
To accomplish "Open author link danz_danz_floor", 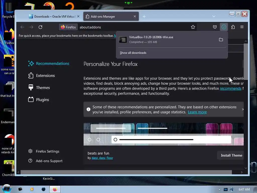I will coord(102,158).
